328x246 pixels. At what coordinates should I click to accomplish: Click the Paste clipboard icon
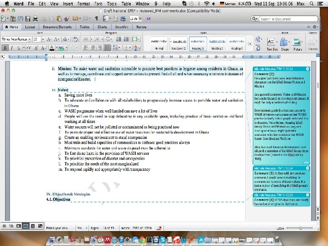(59, 19)
